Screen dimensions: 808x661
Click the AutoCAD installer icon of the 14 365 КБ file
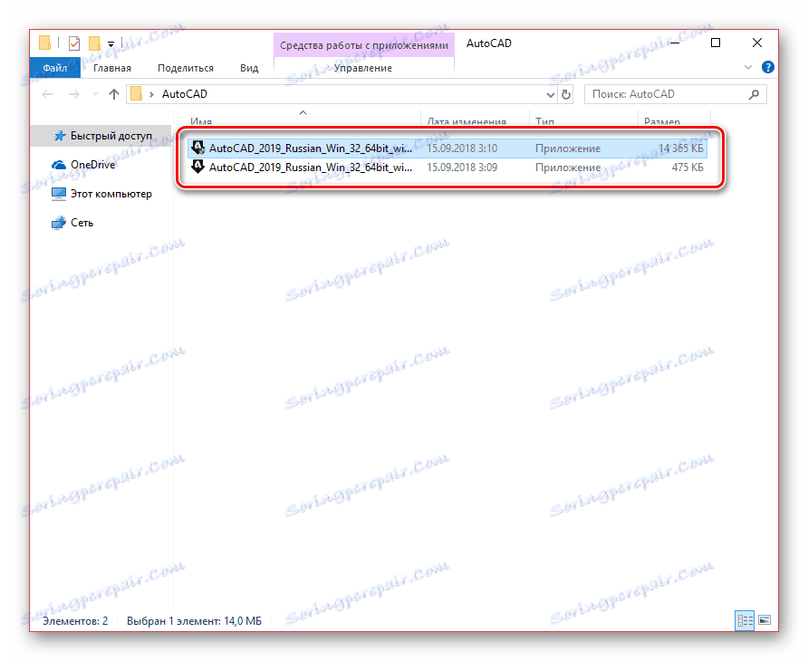point(197,148)
